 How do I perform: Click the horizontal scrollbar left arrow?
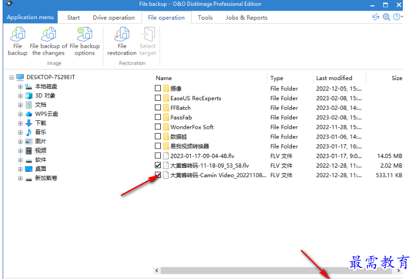[157, 271]
